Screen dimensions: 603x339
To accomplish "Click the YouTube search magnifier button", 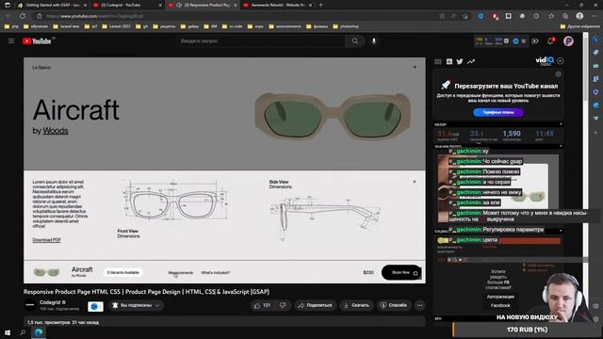I will 354,41.
